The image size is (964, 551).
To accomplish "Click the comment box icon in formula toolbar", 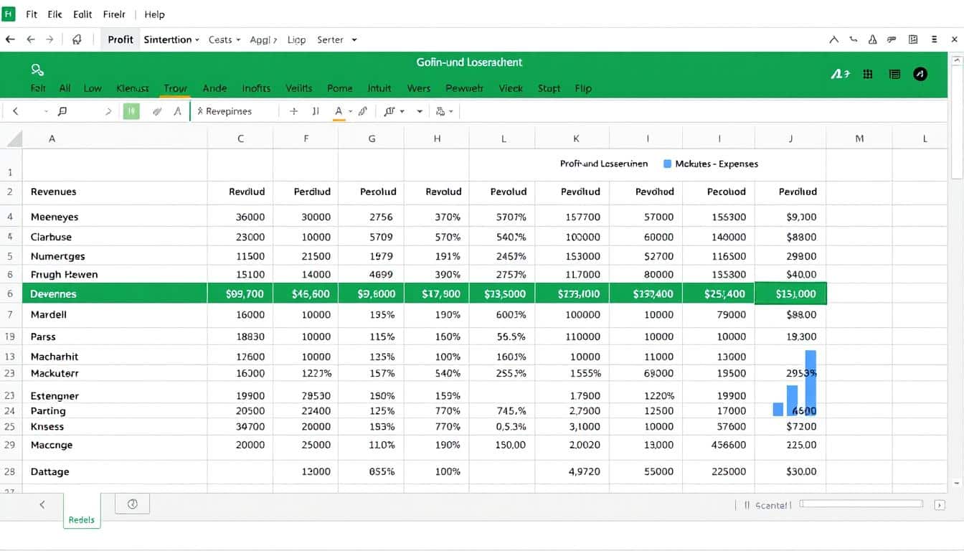I will tap(62, 111).
